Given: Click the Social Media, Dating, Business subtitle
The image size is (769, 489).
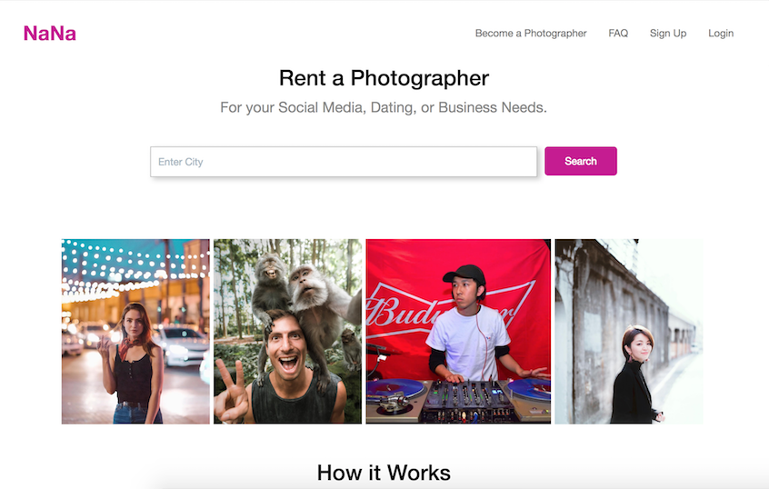Looking at the screenshot, I should coord(384,107).
